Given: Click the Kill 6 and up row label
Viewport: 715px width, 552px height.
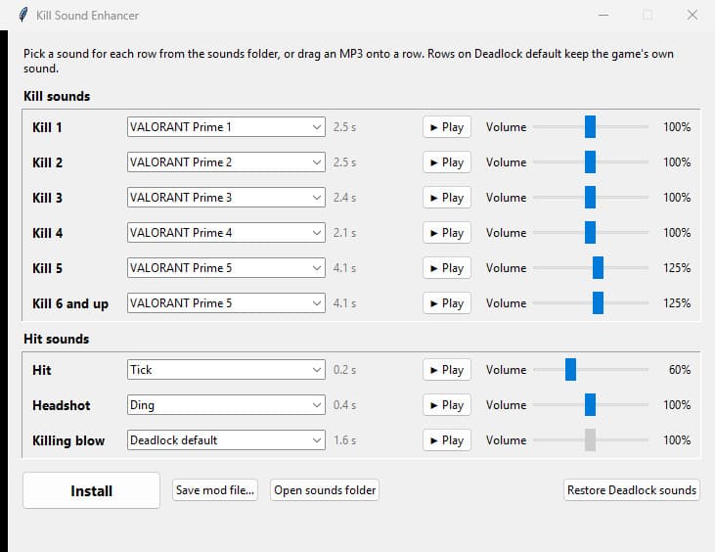Looking at the screenshot, I should coord(70,303).
